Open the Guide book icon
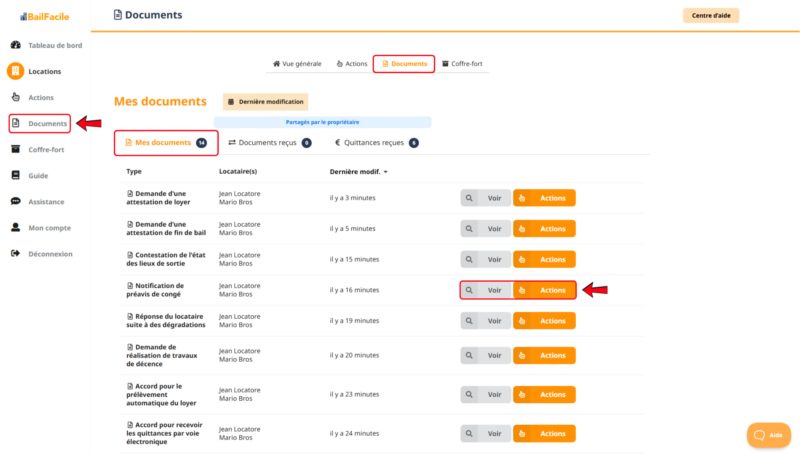 click(16, 175)
